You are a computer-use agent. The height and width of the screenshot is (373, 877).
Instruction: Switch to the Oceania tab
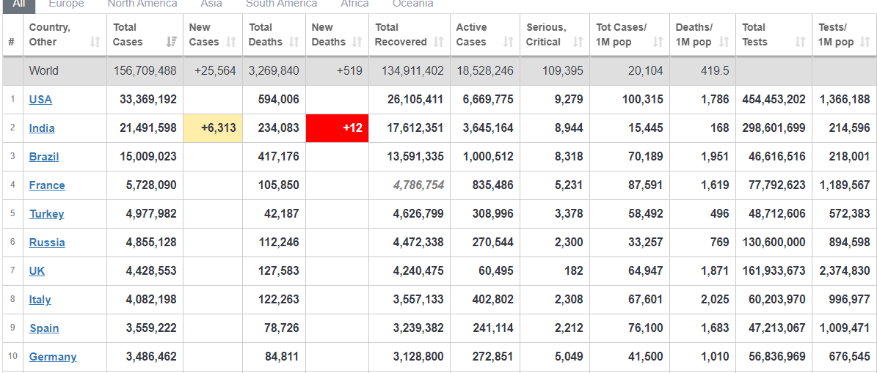point(412,4)
